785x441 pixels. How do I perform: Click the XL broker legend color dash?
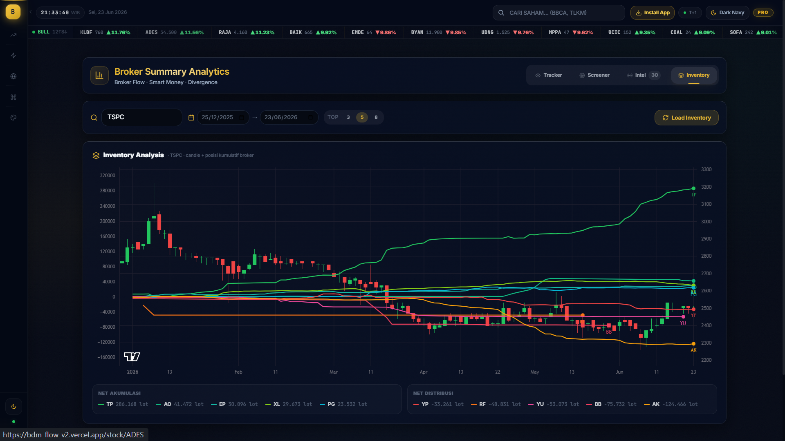coord(268,404)
